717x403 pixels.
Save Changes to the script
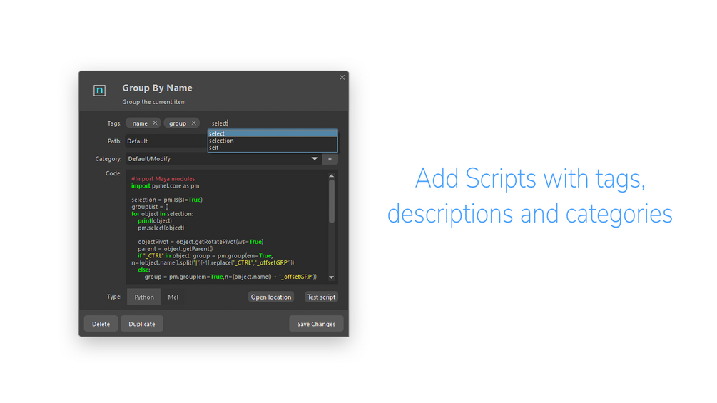pos(316,324)
